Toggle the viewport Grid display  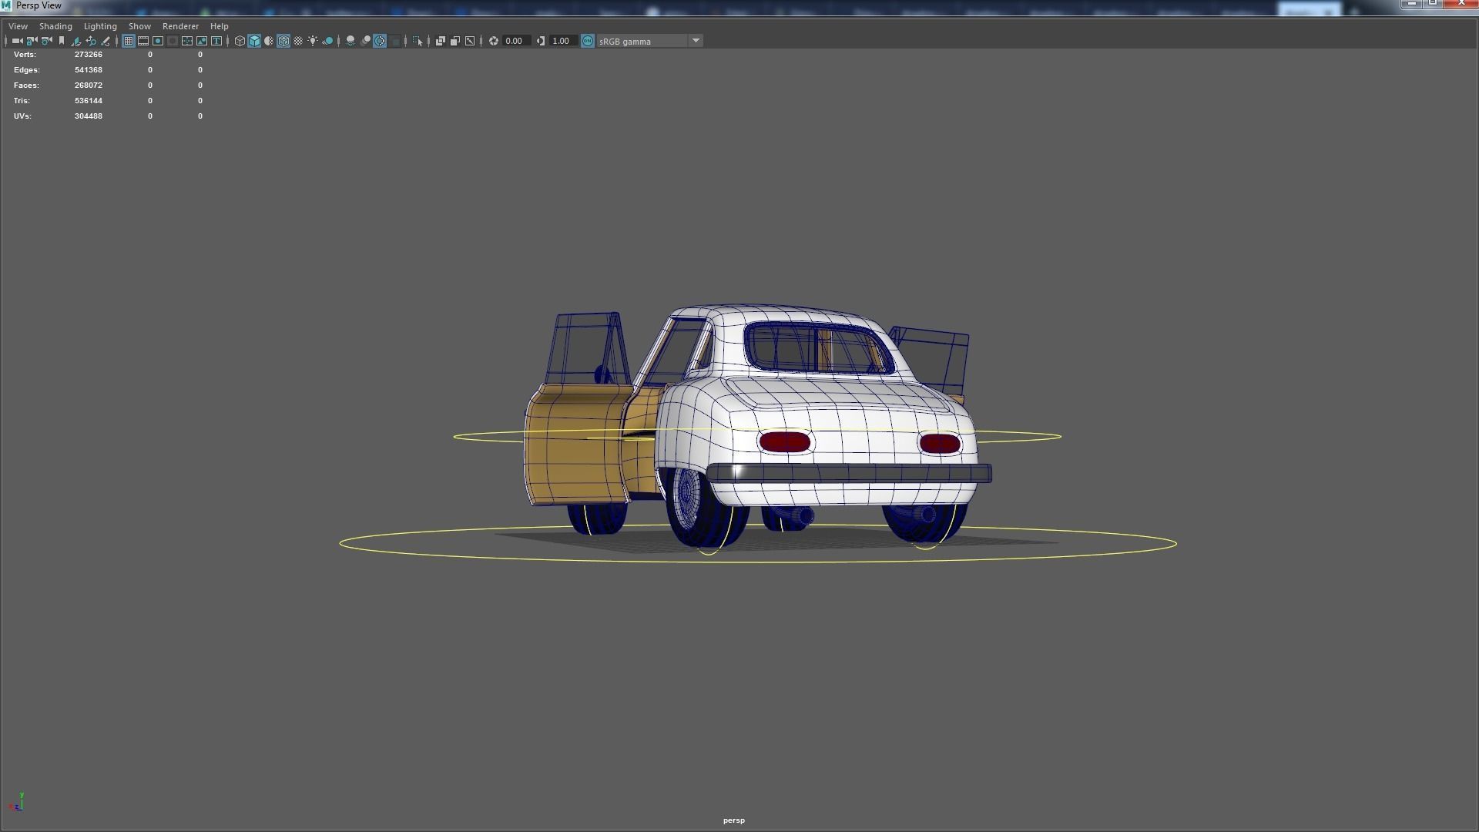click(x=129, y=41)
